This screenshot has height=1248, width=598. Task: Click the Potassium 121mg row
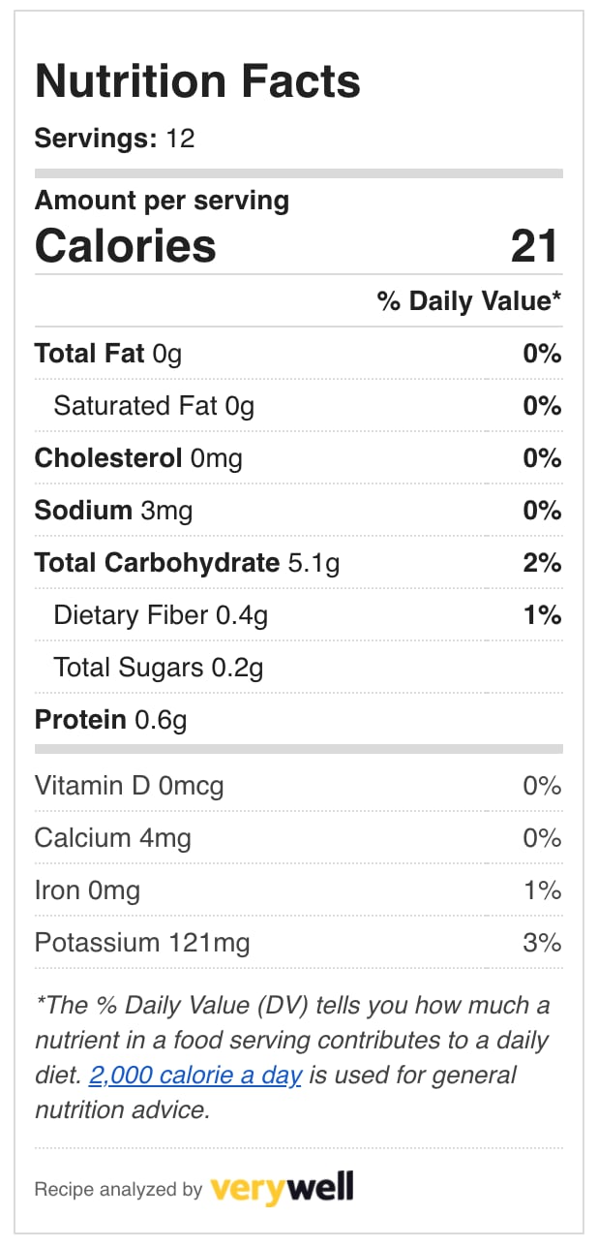click(298, 943)
